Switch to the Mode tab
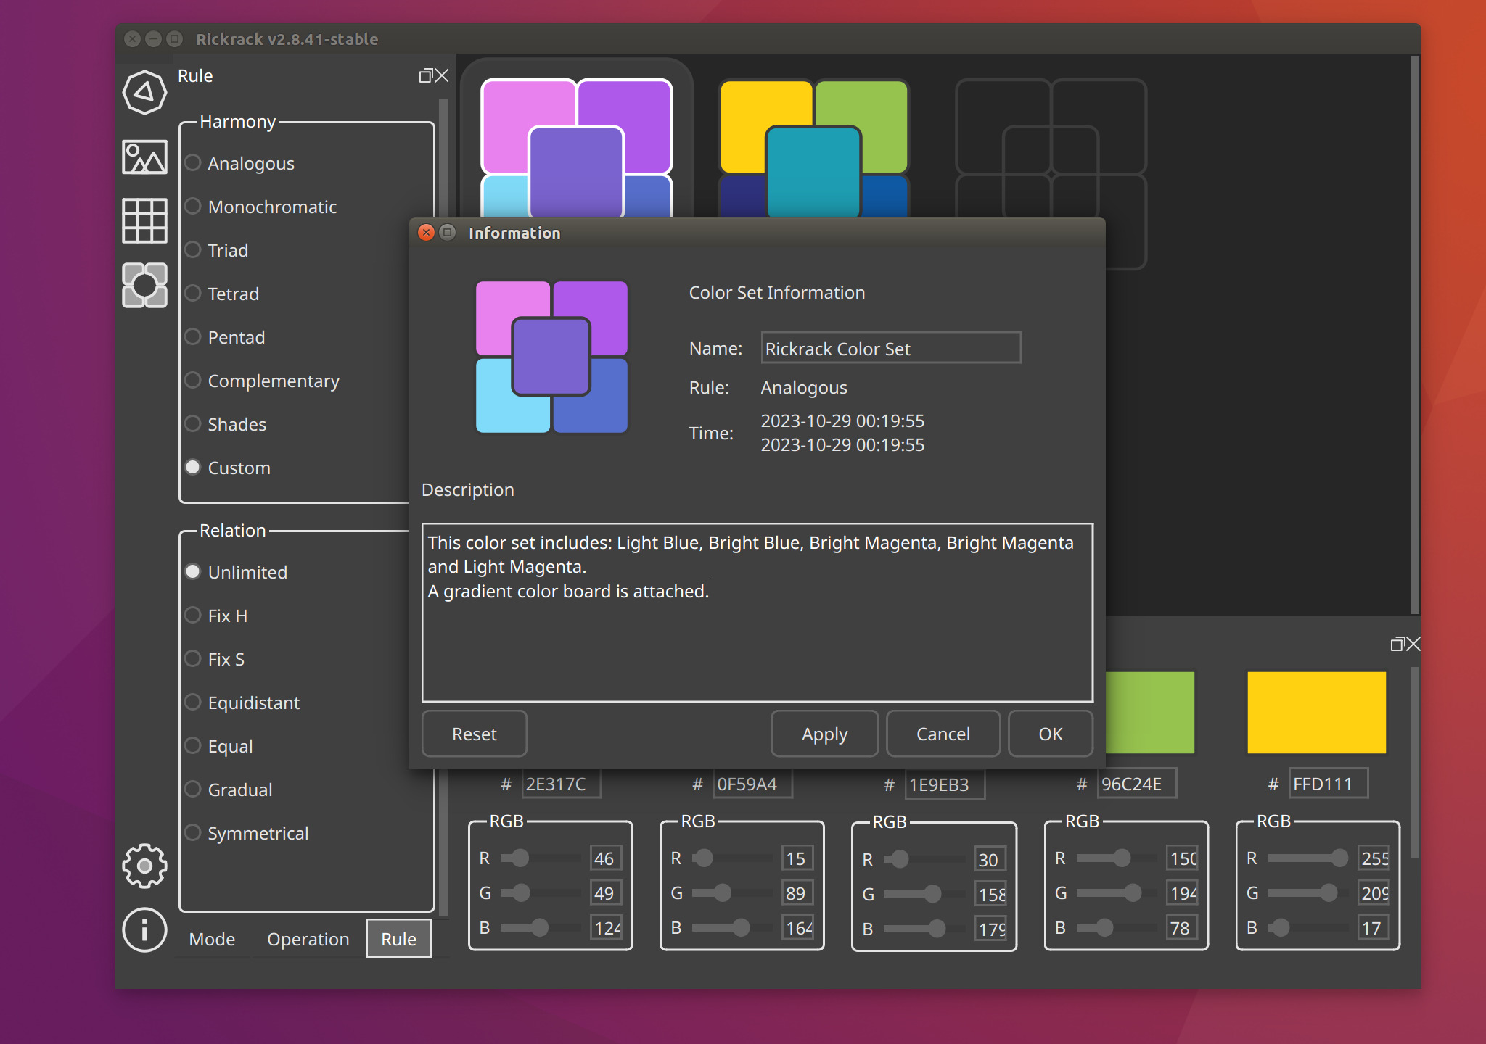Screen dimensions: 1486x1044 [x=212, y=938]
